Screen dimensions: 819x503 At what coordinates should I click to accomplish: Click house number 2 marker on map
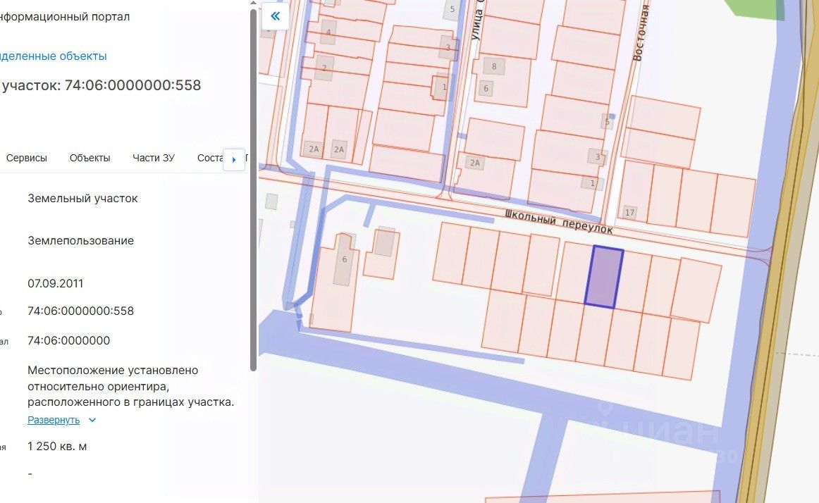pos(324,68)
